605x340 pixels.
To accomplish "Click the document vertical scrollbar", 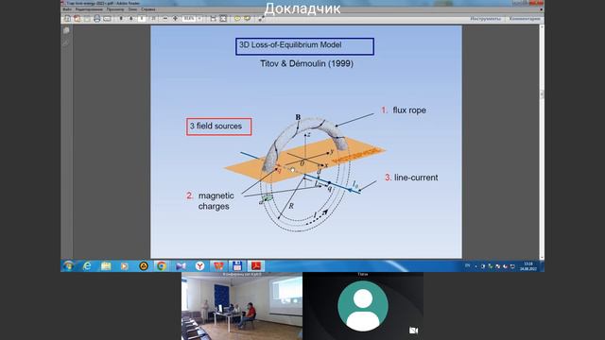I will (x=542, y=142).
